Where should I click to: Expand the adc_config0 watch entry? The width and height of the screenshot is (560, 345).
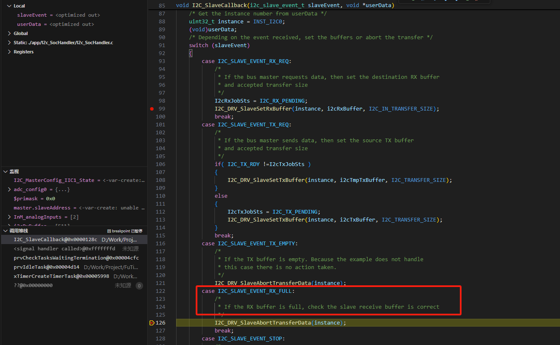10,189
